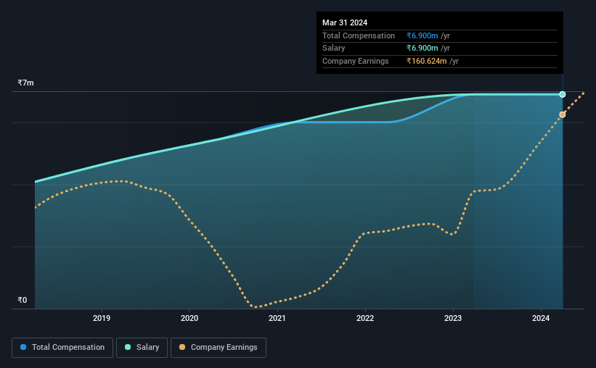The width and height of the screenshot is (596, 368).
Task: Click the 2024 x-axis label
Action: pos(541,318)
